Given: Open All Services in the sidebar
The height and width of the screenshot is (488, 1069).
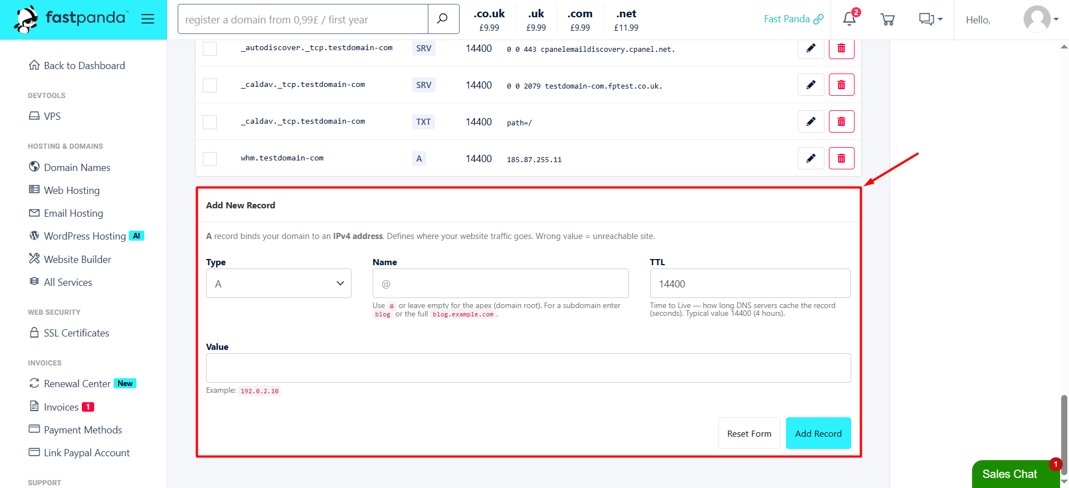Looking at the screenshot, I should [60, 282].
